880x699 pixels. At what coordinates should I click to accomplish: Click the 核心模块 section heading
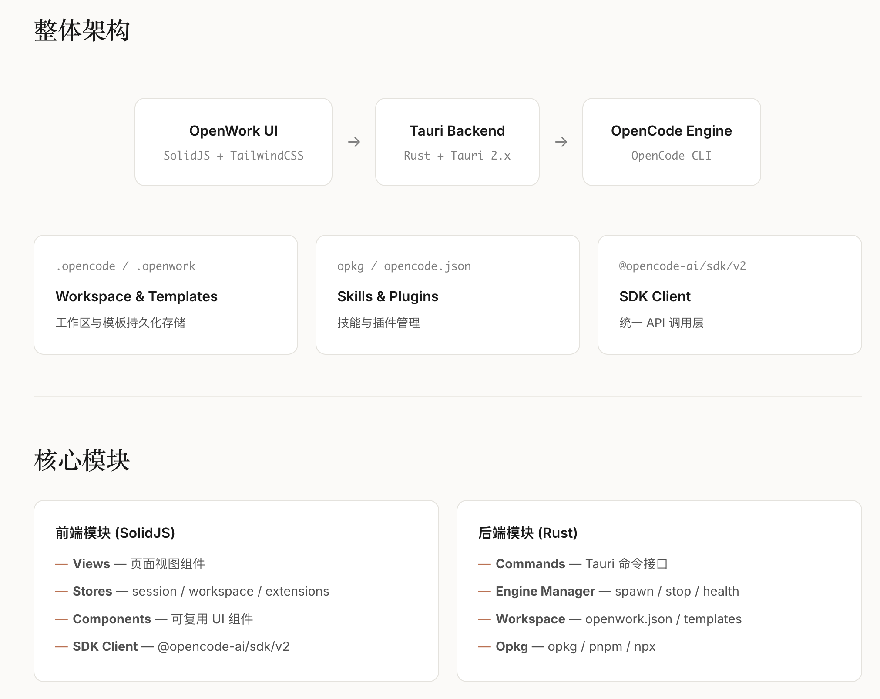tap(82, 460)
